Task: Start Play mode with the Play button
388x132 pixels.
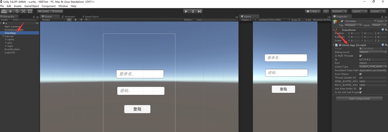Action: pos(186,11)
